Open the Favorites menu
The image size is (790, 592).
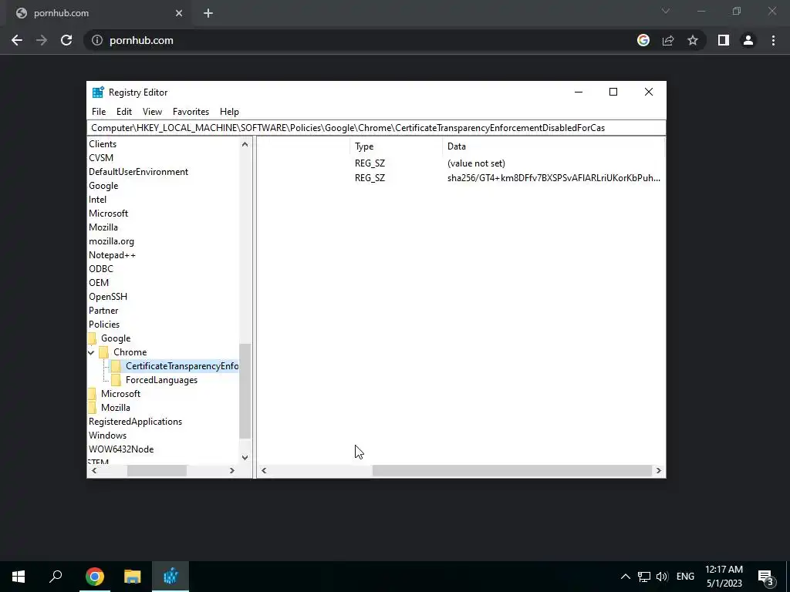click(191, 112)
